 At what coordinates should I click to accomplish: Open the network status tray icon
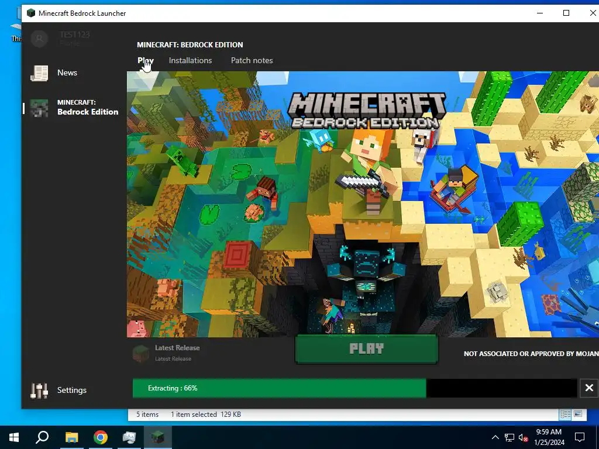510,437
